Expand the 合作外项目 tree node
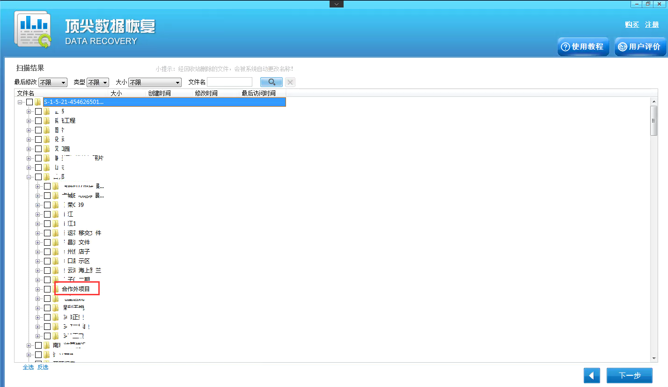The image size is (668, 387). [38, 289]
